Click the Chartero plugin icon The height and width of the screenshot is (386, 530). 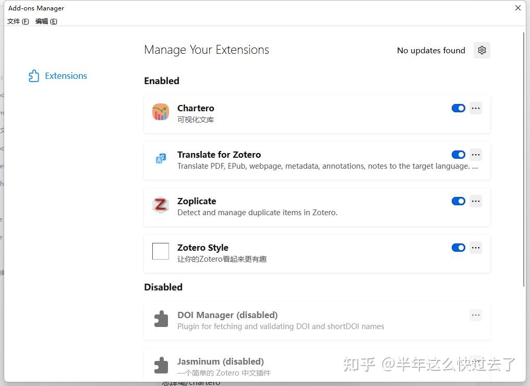(x=160, y=112)
